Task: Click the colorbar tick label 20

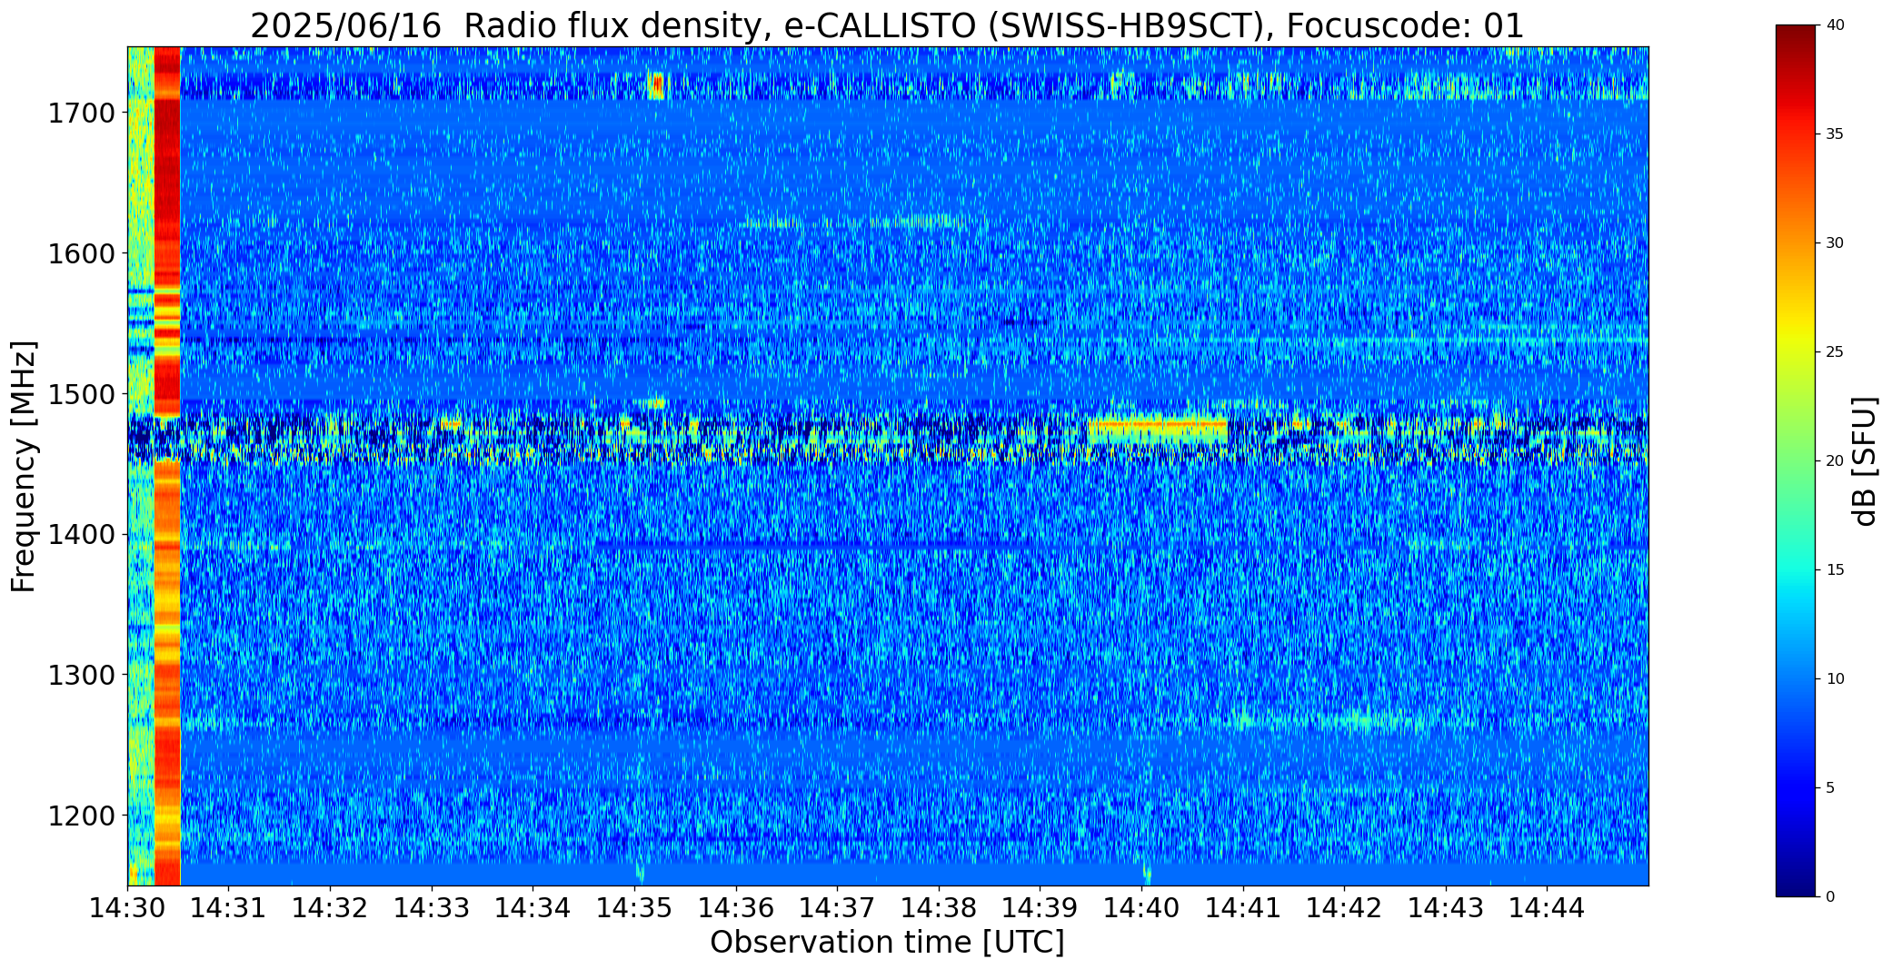Action: point(1835,461)
